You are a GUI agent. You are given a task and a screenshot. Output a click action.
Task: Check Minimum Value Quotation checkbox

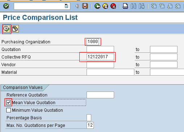click(x=8, y=110)
